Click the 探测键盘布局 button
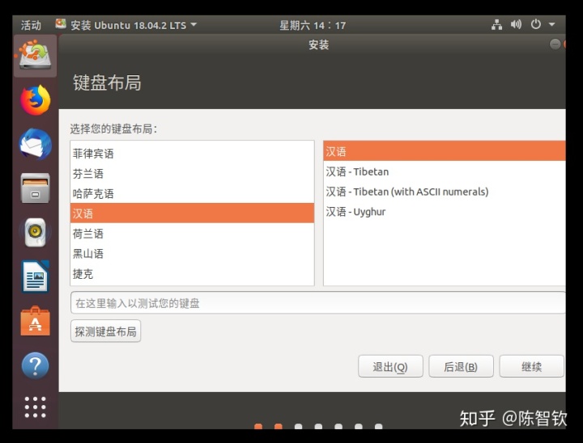The width and height of the screenshot is (583, 443). click(105, 331)
